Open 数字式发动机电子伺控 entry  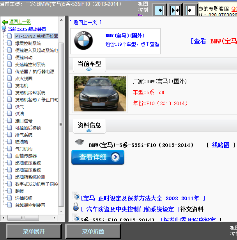point(36,184)
